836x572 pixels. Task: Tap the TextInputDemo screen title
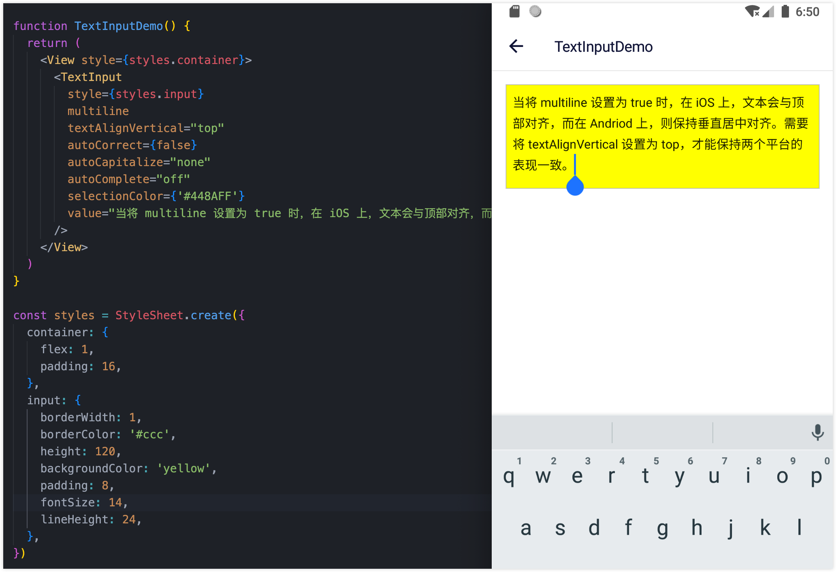[604, 47]
